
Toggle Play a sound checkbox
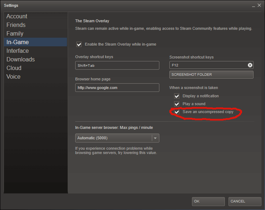(177, 104)
